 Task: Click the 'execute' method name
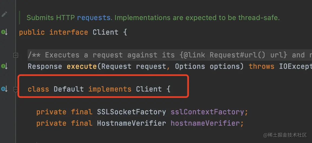pyautogui.click(x=82, y=66)
